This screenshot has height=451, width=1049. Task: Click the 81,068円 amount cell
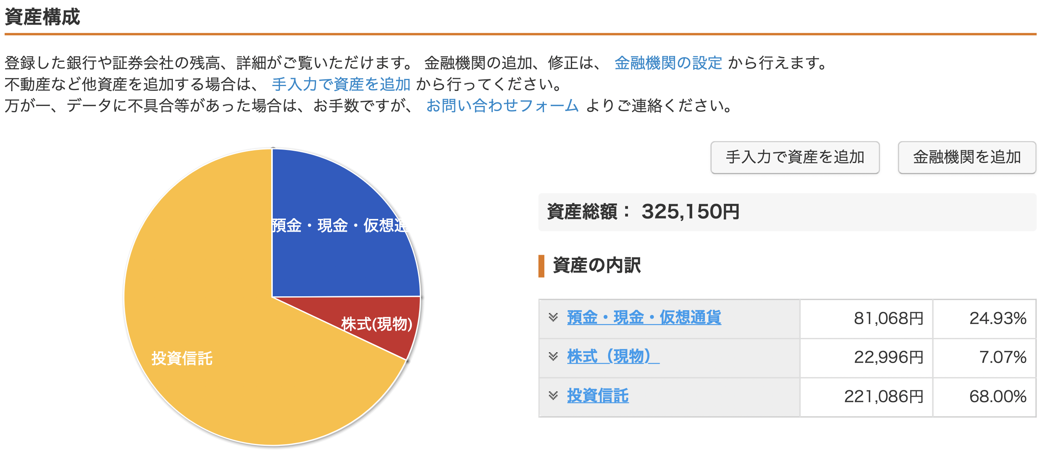[866, 319]
